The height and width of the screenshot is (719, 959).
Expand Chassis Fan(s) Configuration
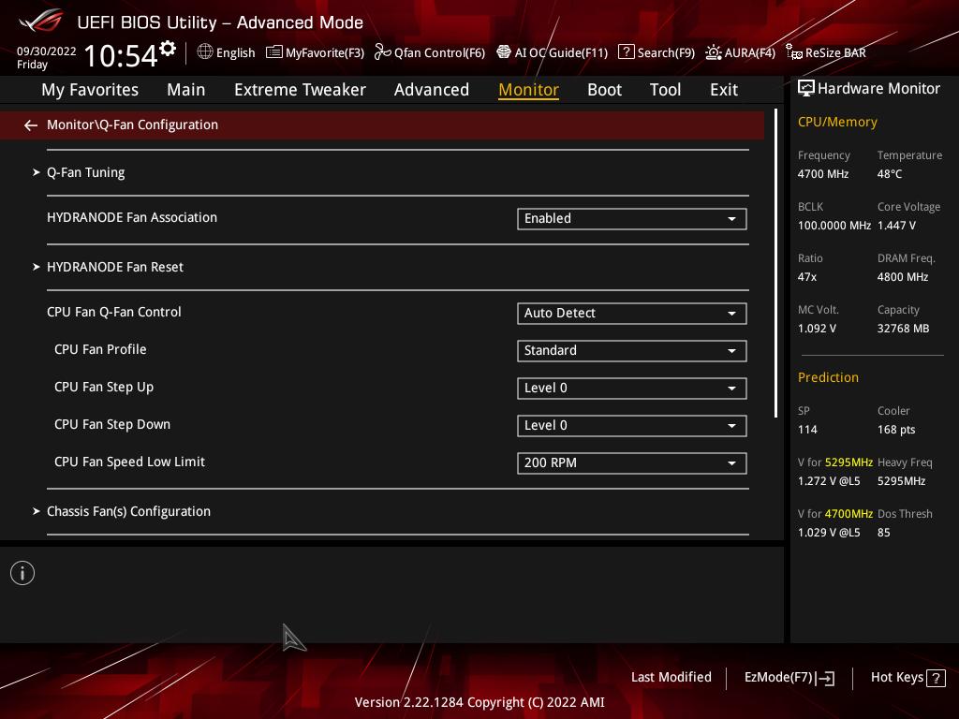coord(128,512)
